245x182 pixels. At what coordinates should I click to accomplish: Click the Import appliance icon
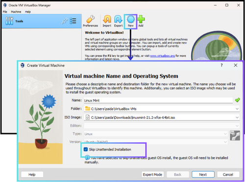click(107, 22)
